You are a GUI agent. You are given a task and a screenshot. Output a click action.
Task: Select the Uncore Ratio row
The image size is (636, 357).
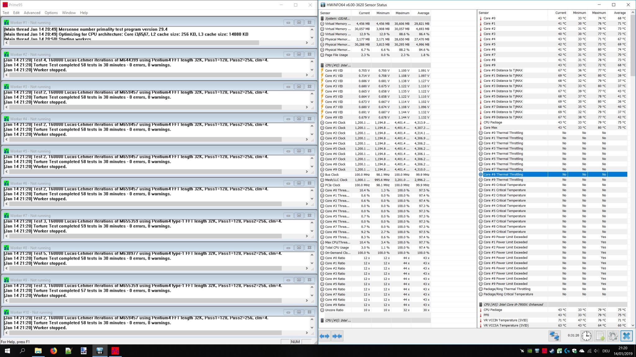click(x=375, y=310)
